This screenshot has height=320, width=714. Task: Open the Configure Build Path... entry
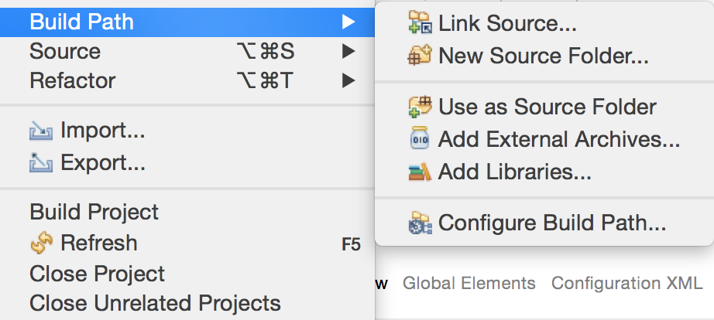[x=551, y=223]
